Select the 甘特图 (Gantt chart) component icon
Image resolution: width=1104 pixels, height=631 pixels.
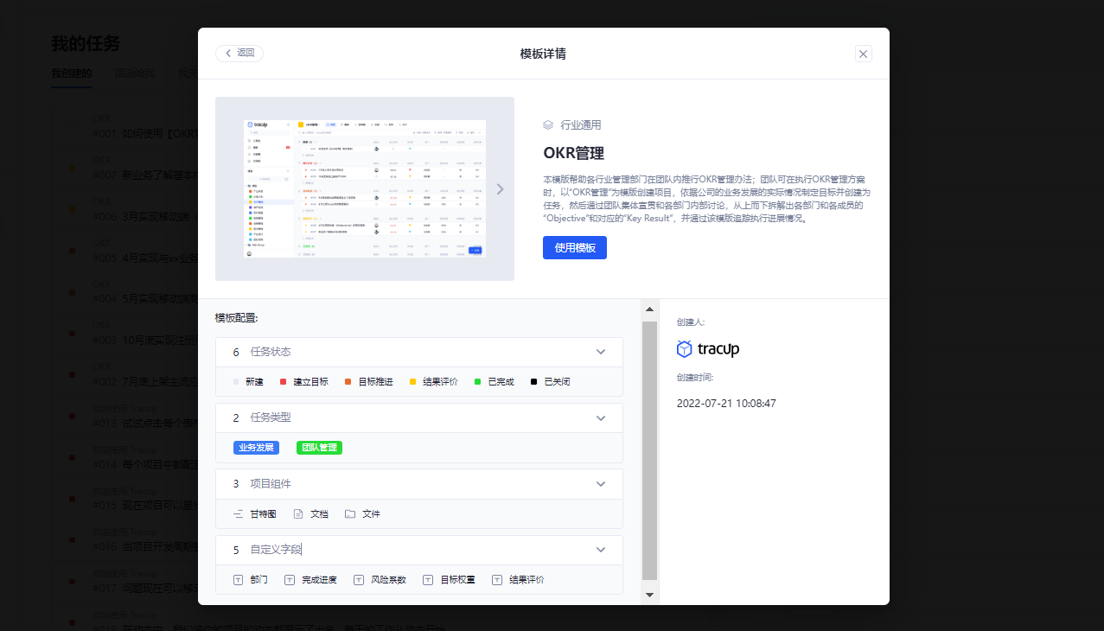coord(238,513)
